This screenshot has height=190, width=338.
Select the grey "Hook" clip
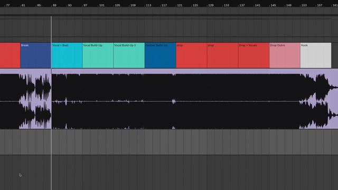tap(316, 55)
